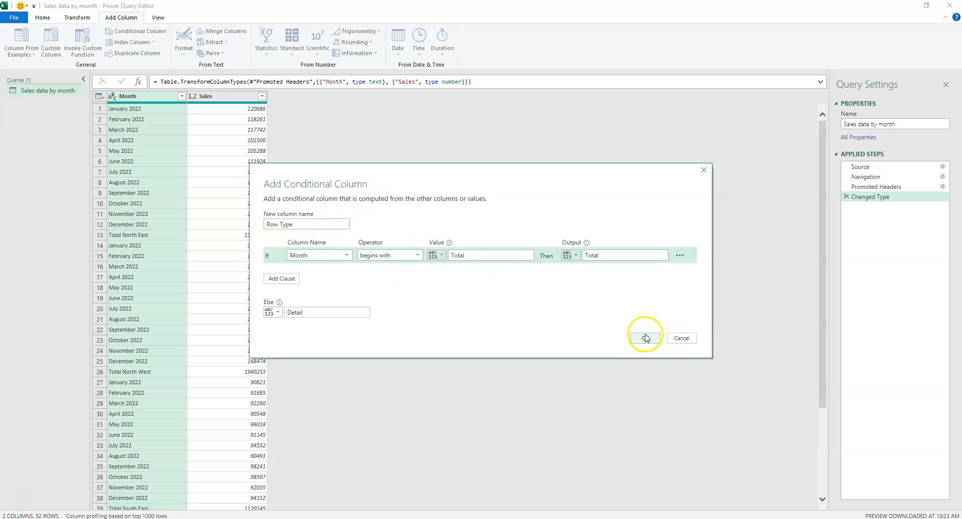Open the File menu
The height and width of the screenshot is (519, 962).
(x=14, y=17)
